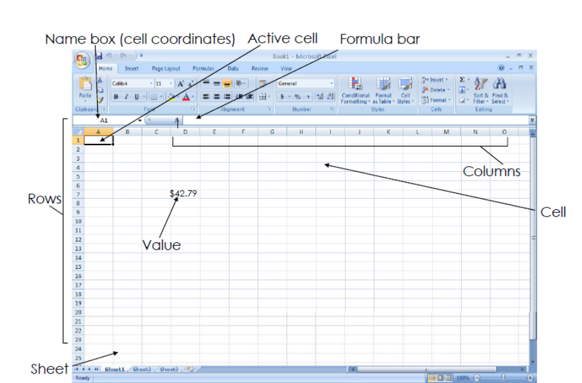Select column D header
This screenshot has height=383, width=582.
(x=185, y=132)
